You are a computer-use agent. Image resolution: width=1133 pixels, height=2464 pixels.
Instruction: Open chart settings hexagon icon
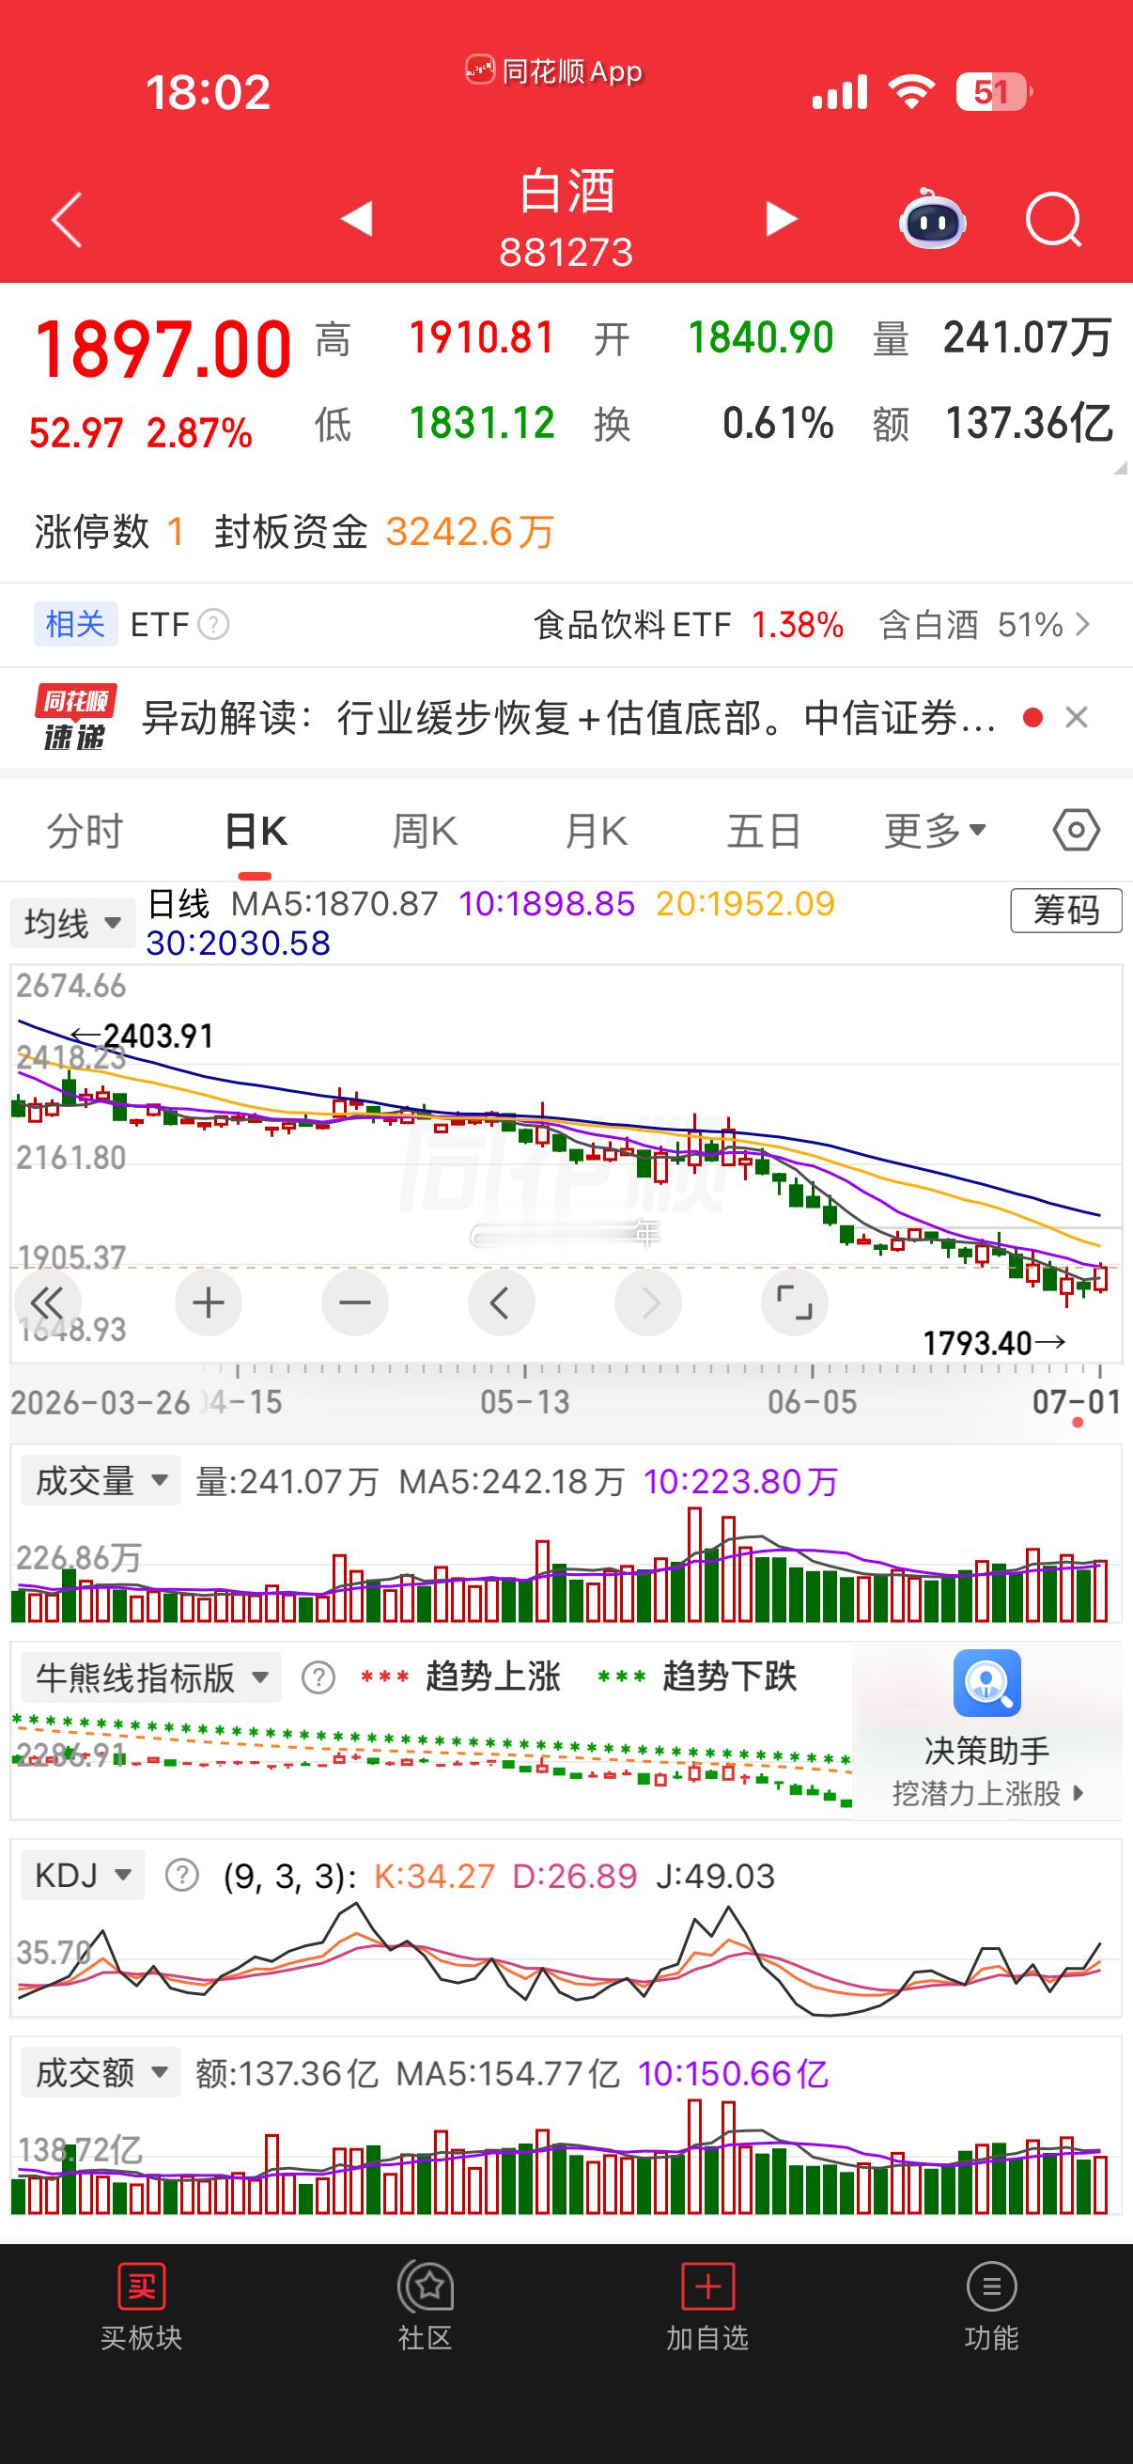point(1077,829)
